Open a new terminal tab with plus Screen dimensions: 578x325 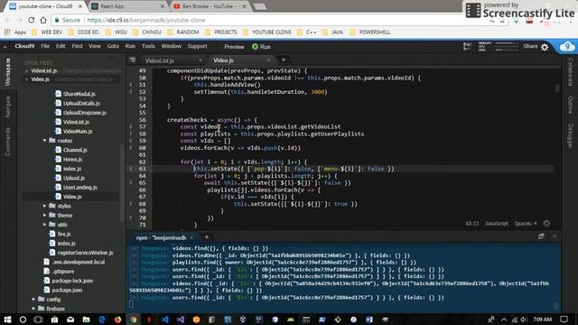coord(207,237)
